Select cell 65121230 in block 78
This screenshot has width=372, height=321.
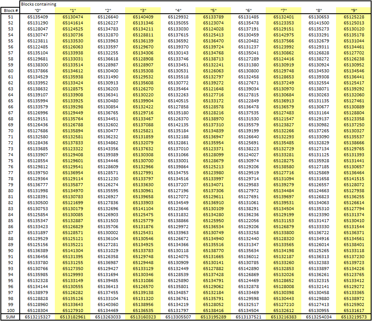coord(108,179)
